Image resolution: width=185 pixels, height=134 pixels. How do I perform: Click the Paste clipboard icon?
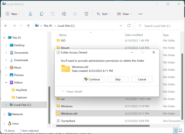pos(53,14)
